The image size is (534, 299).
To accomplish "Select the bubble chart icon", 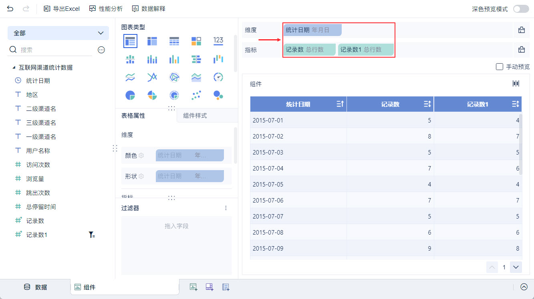I will pyautogui.click(x=218, y=95).
